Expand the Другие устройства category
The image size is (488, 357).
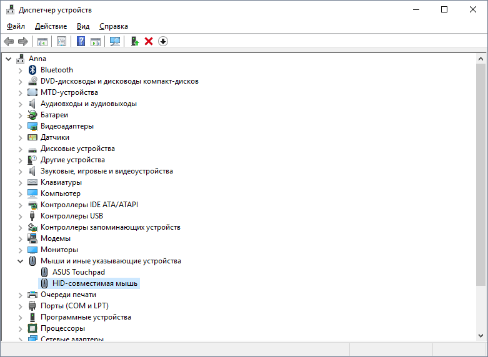(x=21, y=160)
